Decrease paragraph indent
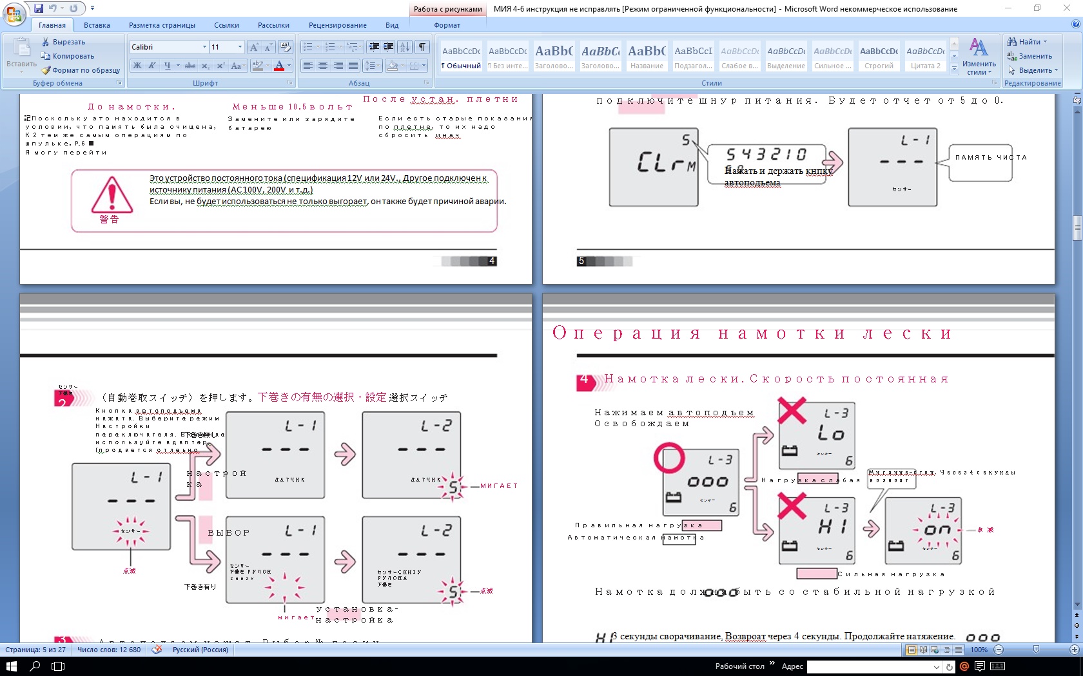 (x=374, y=47)
